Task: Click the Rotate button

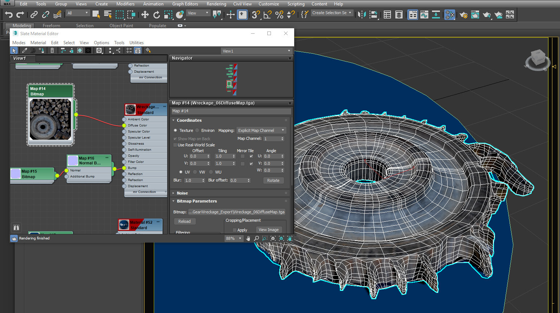Action: [x=273, y=180]
